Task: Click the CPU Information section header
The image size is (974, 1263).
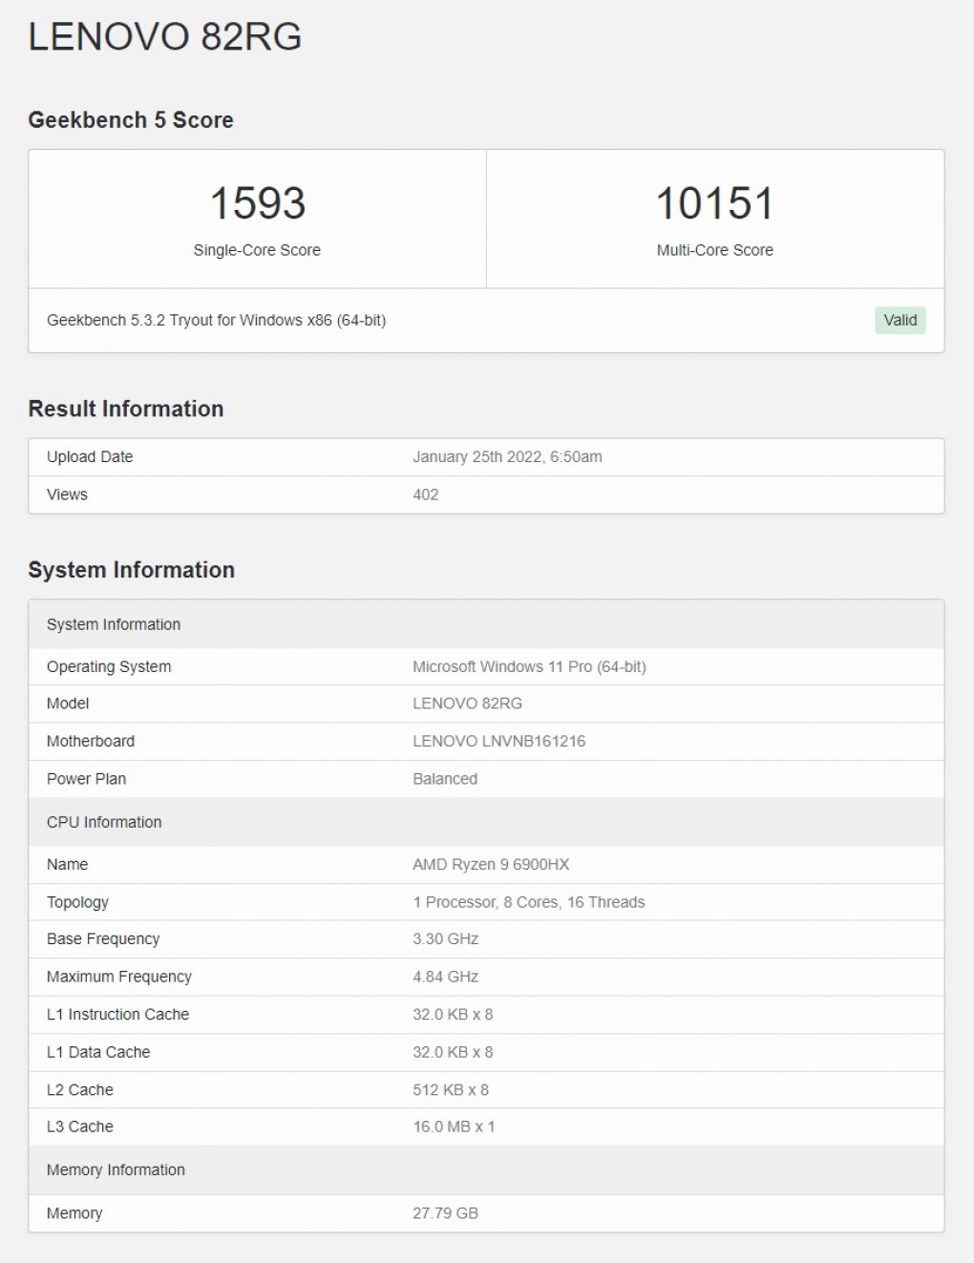Action: [x=486, y=822]
